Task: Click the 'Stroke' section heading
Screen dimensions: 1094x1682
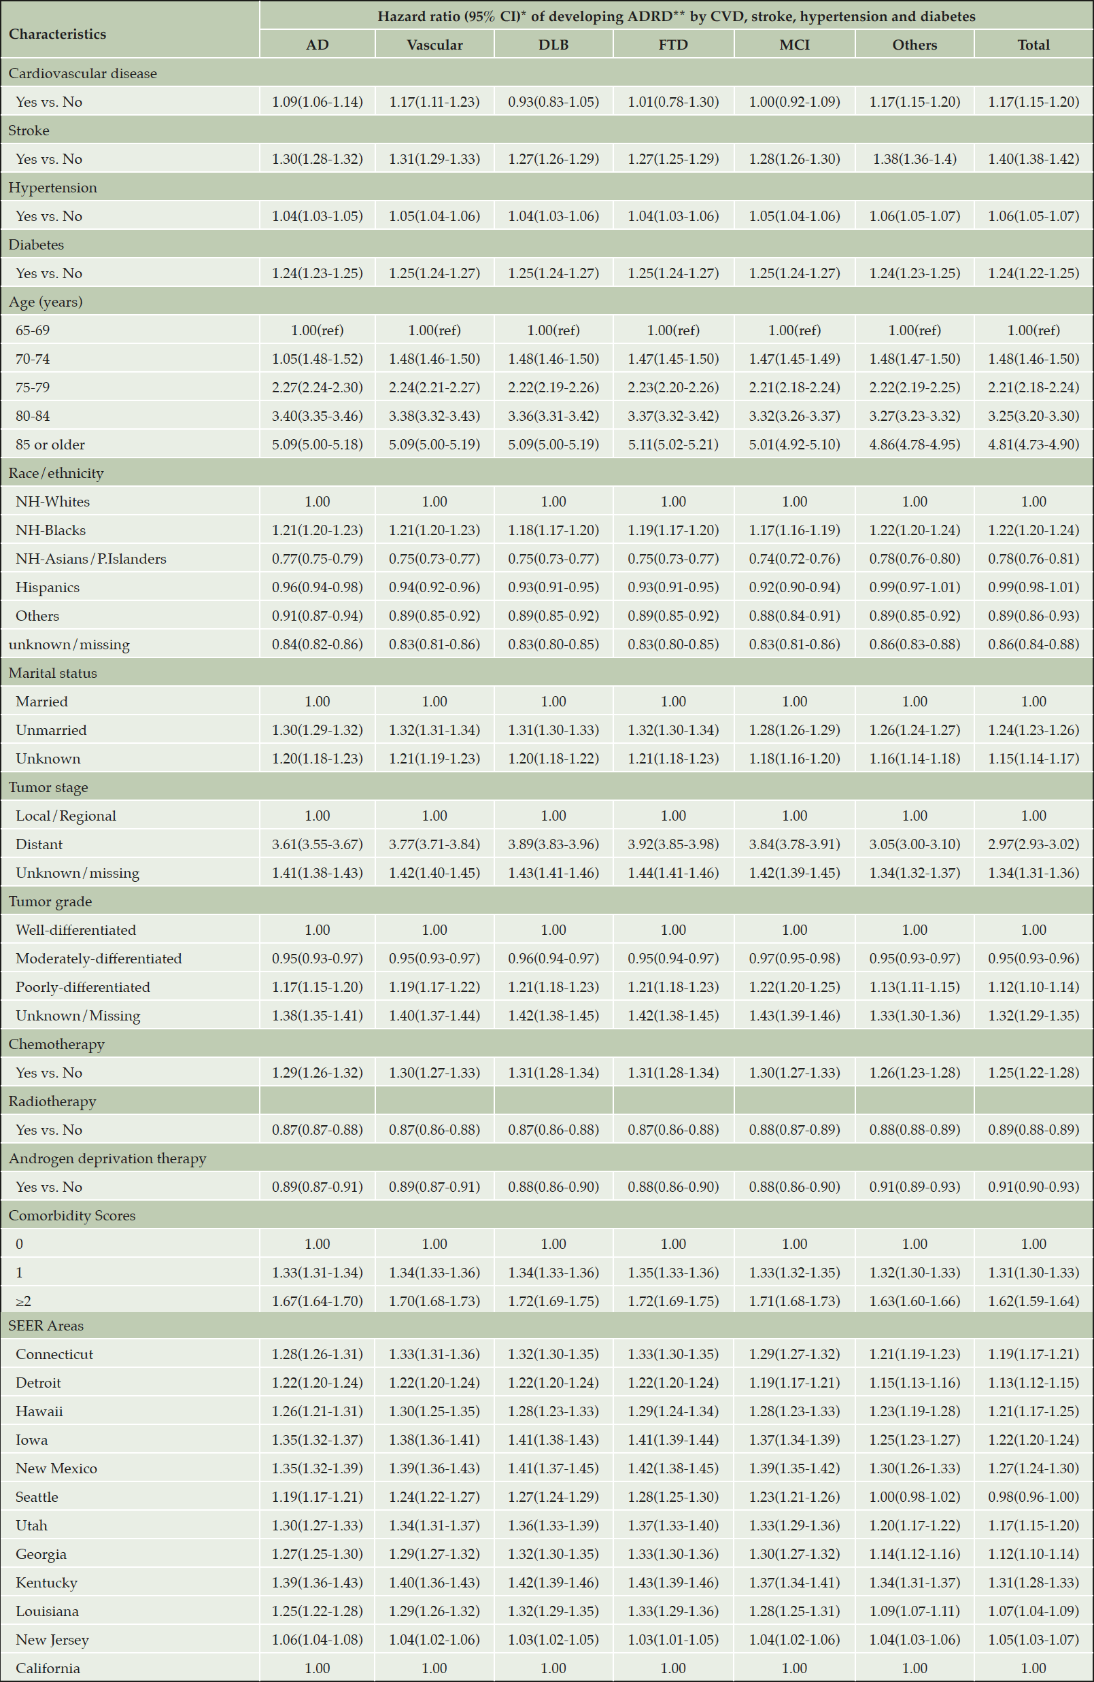Action: [29, 130]
